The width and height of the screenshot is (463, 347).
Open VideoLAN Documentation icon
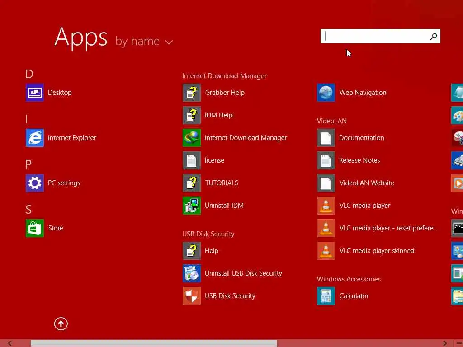coord(326,138)
